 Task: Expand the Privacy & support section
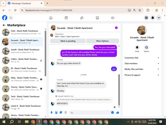point(142,75)
